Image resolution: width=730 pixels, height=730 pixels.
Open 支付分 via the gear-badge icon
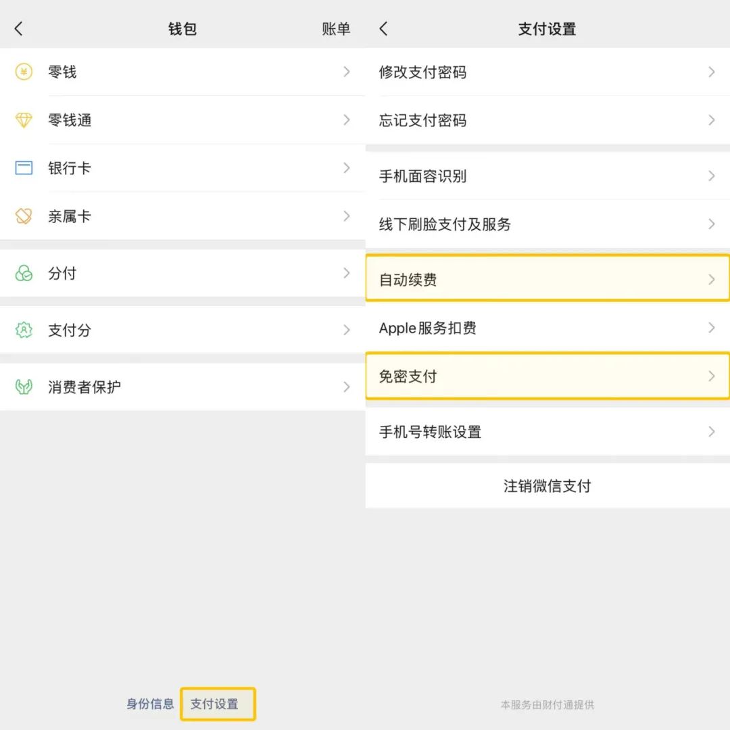tap(24, 331)
